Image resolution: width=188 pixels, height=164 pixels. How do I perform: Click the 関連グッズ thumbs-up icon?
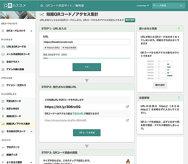[3, 155]
